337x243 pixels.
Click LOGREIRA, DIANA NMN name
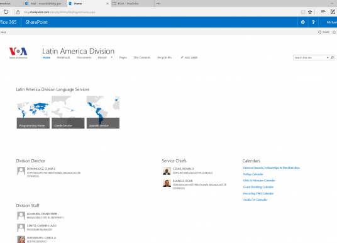click(42, 214)
